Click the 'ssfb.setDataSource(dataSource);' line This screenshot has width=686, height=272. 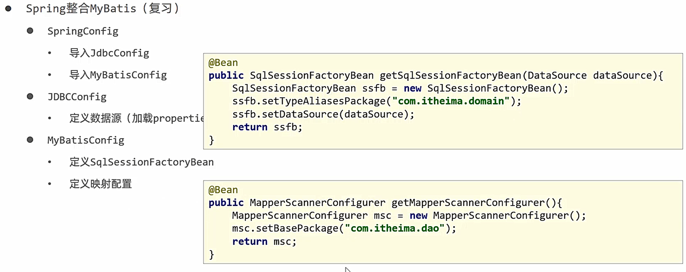[323, 114]
